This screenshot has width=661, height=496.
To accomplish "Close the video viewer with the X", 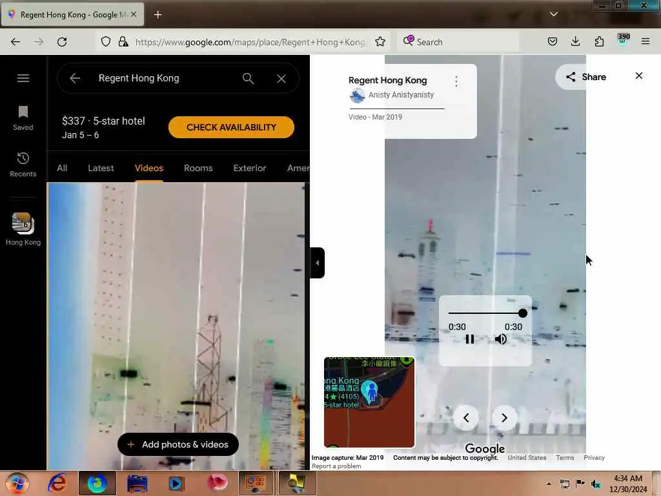I will point(639,76).
